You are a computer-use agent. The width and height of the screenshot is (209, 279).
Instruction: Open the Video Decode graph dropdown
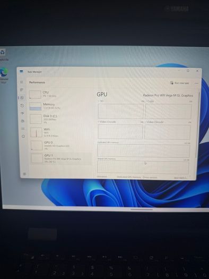point(154,122)
